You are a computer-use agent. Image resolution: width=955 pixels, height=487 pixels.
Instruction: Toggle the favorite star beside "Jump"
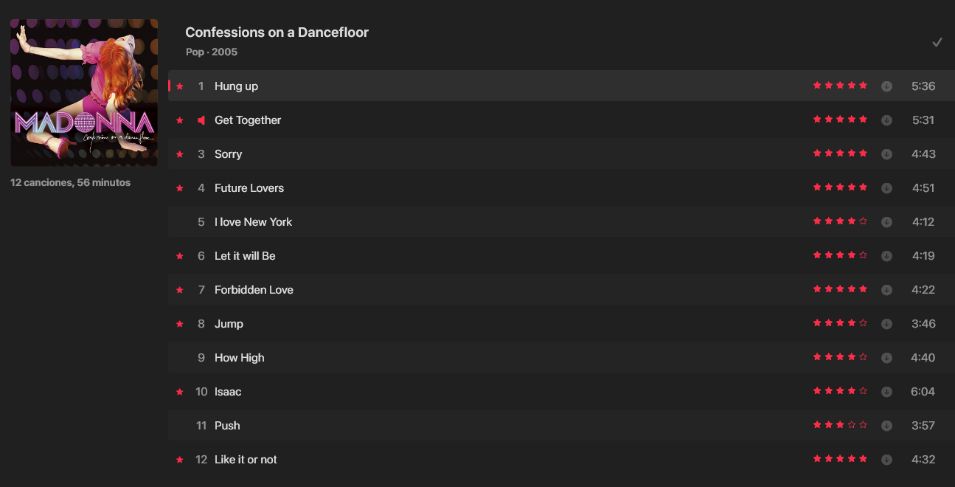point(180,324)
